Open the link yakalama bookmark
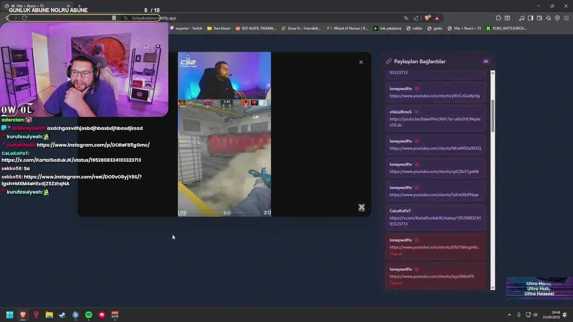The image size is (573, 322). click(387, 28)
